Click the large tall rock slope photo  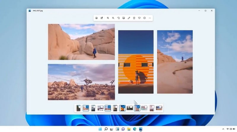pos(175,62)
